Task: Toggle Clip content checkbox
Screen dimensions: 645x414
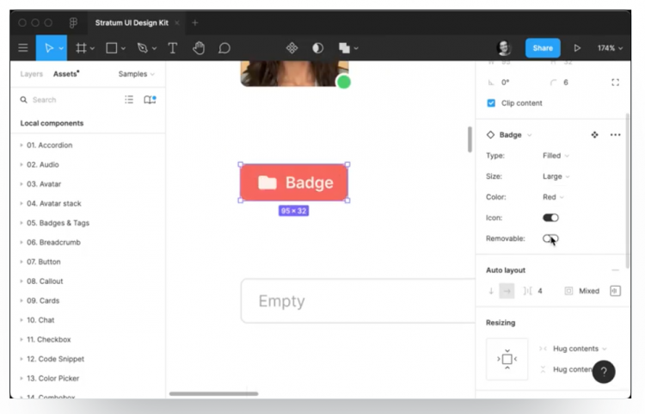Action: [491, 103]
